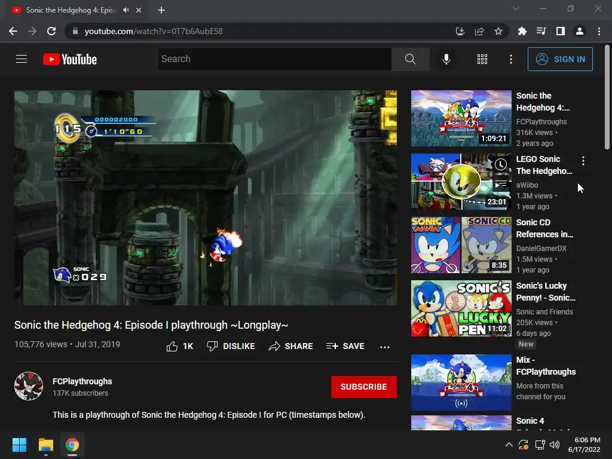Add LEGO Sonic video to Watch Later
The width and height of the screenshot is (612, 459).
pos(501,165)
